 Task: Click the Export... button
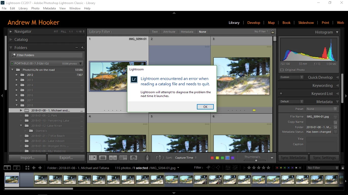pyautogui.click(x=66, y=158)
